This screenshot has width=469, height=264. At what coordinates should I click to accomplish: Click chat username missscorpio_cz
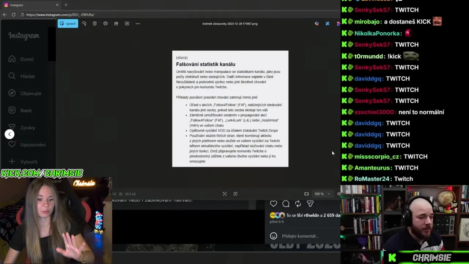click(x=377, y=157)
